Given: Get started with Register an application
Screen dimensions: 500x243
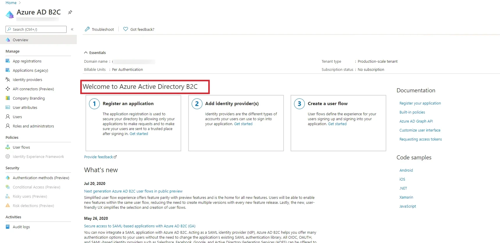Looking at the screenshot, I should 139,134.
